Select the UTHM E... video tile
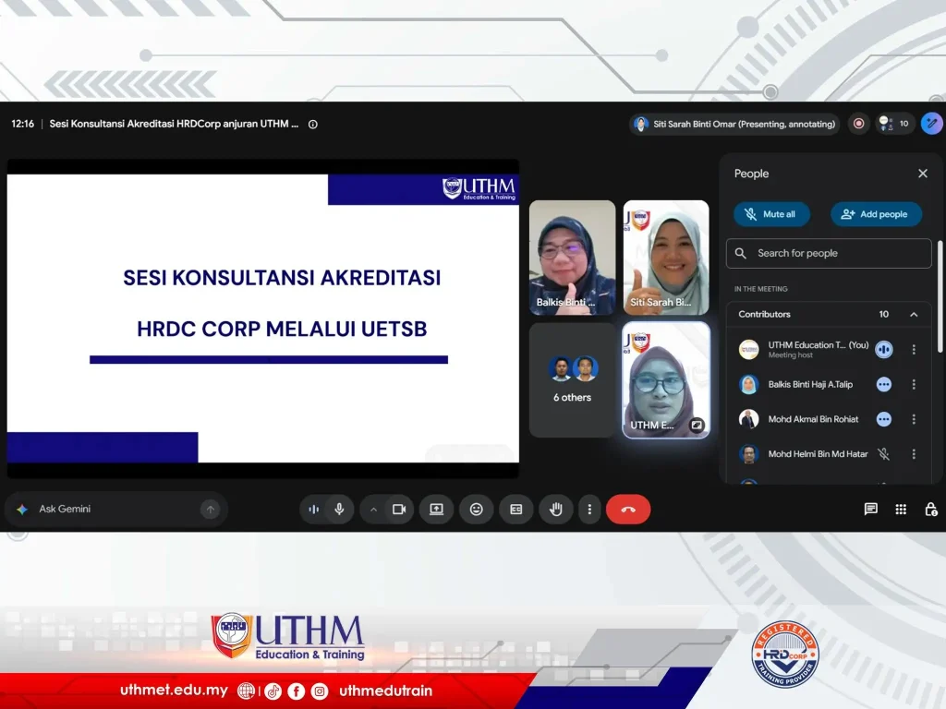Screen dimensions: 946x709 (x=665, y=379)
